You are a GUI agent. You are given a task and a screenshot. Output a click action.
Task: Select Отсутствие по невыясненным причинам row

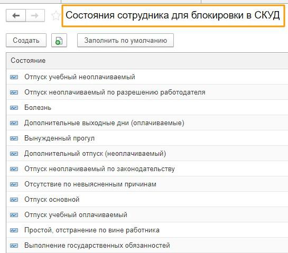click(x=147, y=184)
